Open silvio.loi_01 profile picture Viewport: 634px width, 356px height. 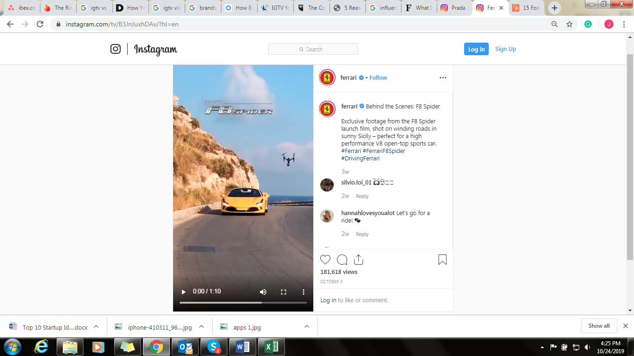click(x=327, y=184)
